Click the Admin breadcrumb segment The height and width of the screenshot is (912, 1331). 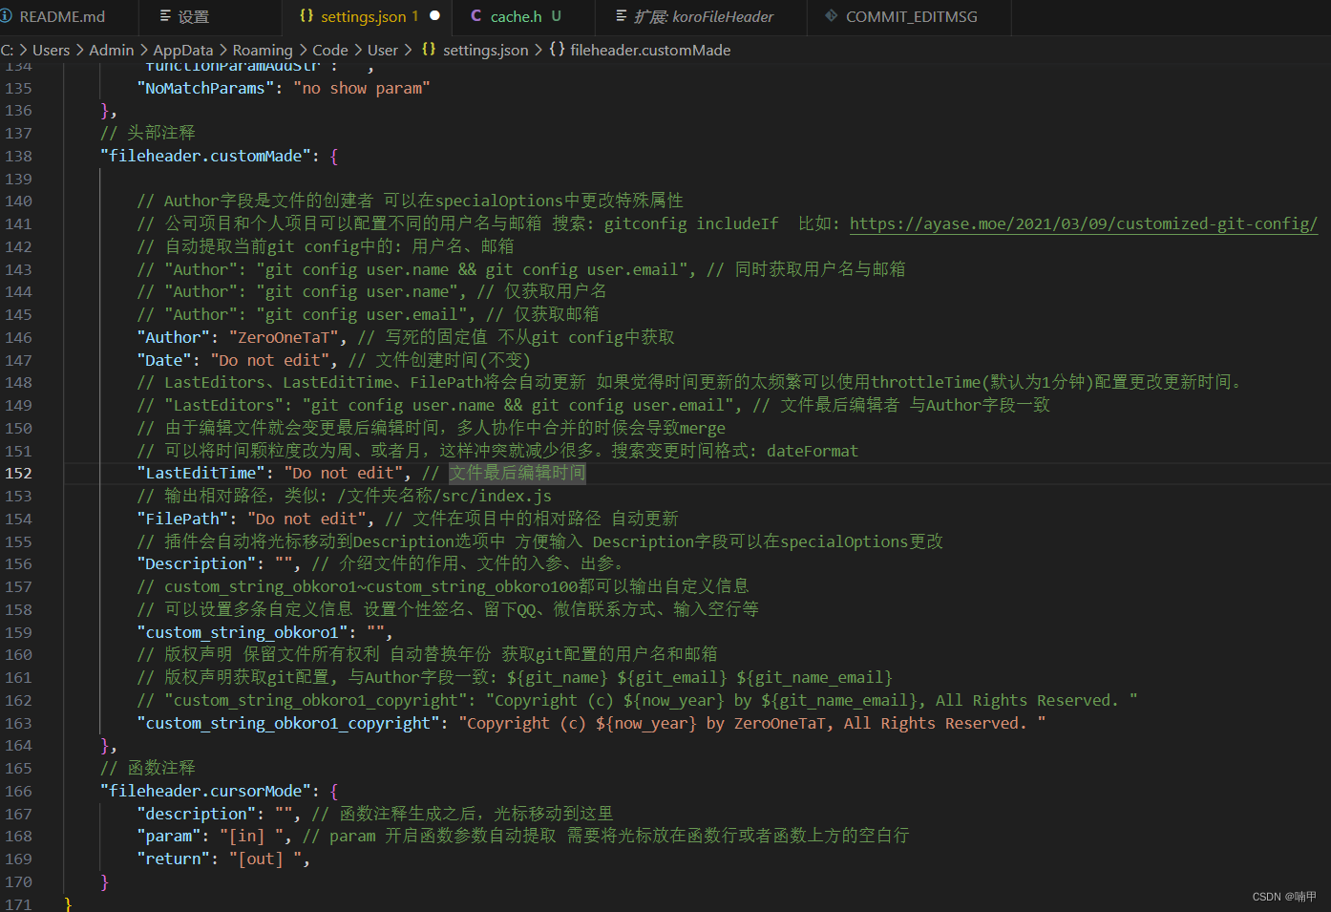coord(112,51)
